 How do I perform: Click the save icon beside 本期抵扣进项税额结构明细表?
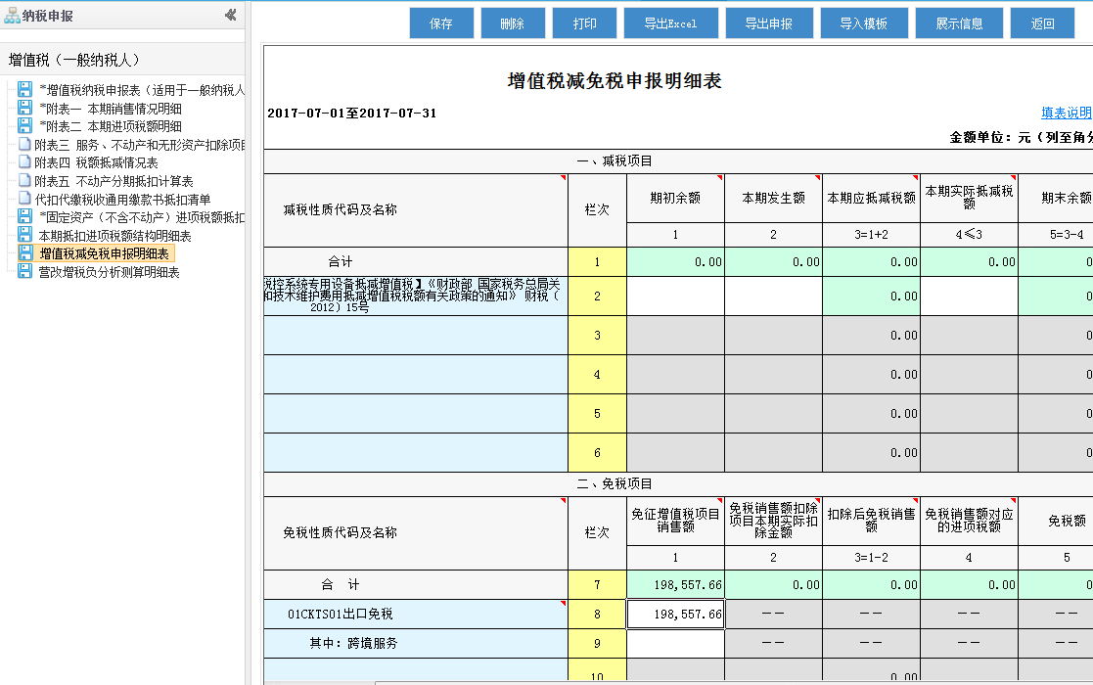pyautogui.click(x=25, y=236)
